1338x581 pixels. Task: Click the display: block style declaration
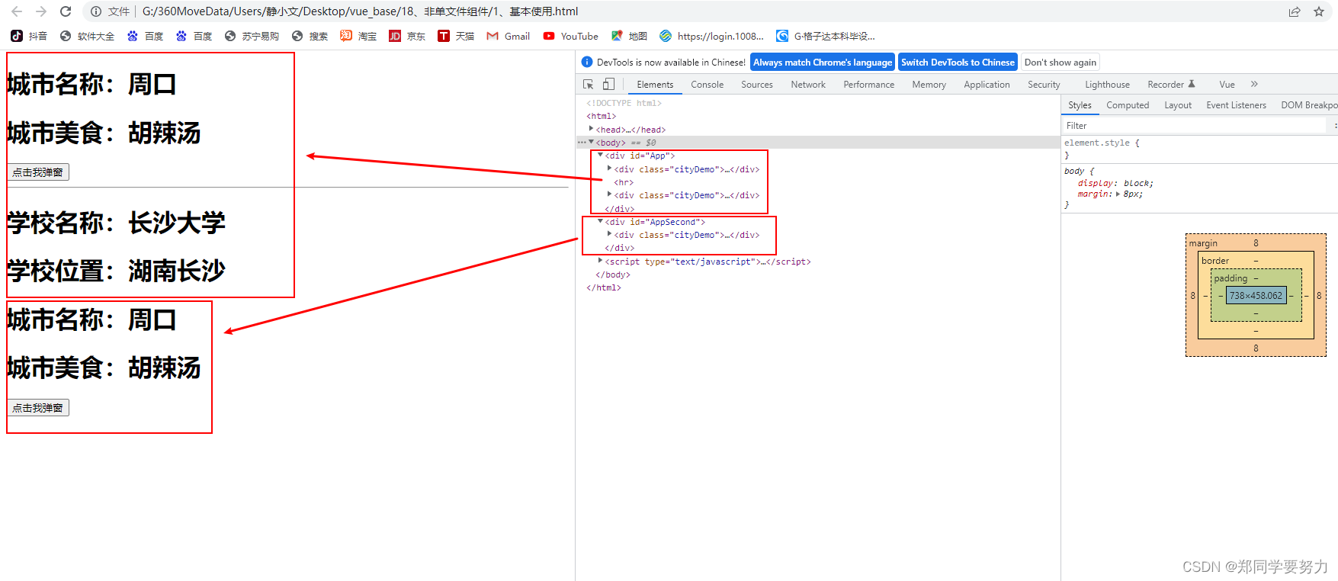[1115, 183]
